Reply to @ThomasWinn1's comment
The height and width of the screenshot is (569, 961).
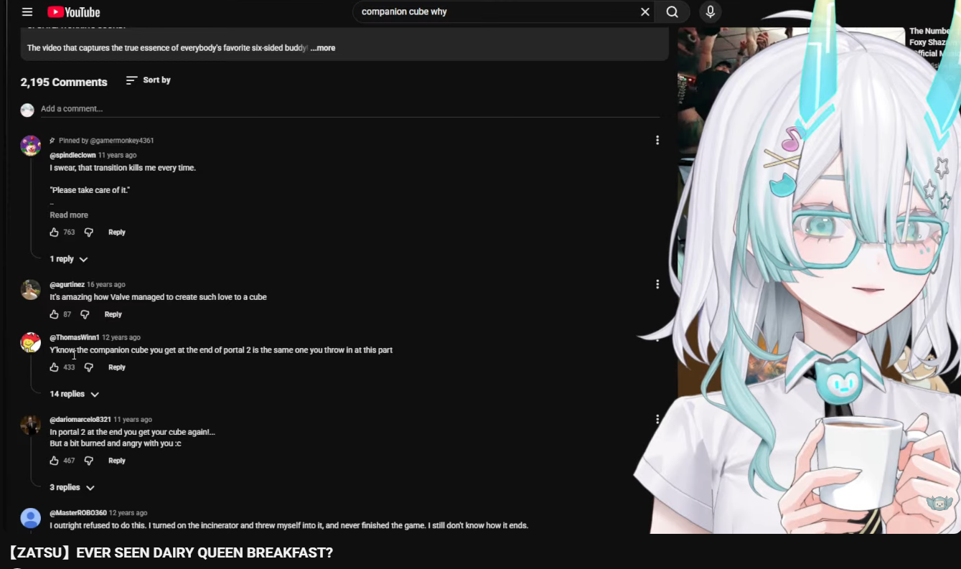(x=117, y=367)
